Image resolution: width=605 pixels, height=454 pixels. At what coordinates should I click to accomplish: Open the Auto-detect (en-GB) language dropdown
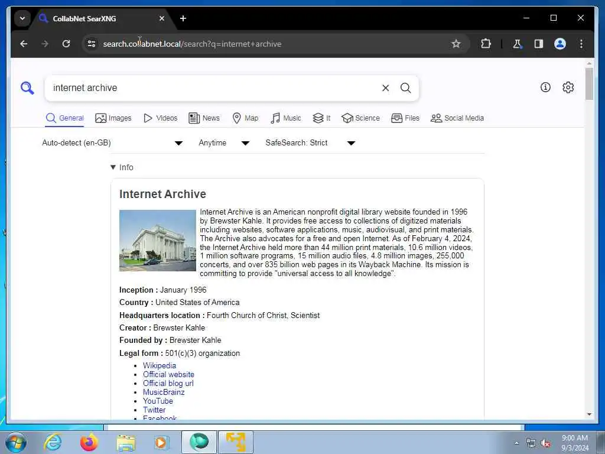112,143
